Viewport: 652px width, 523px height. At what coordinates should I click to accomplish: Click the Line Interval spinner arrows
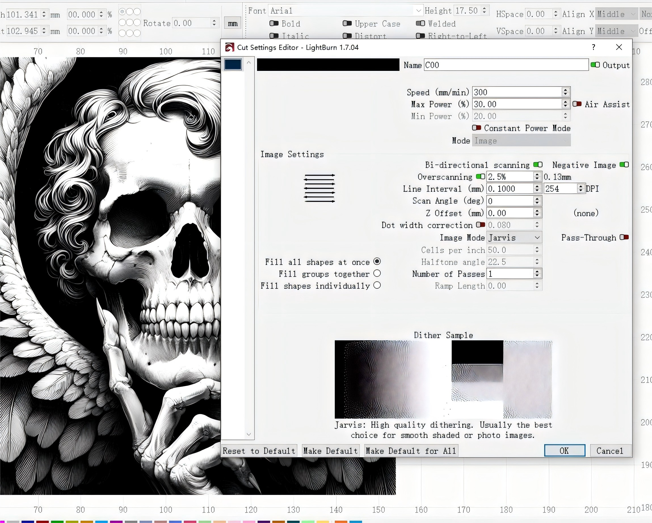coord(537,189)
